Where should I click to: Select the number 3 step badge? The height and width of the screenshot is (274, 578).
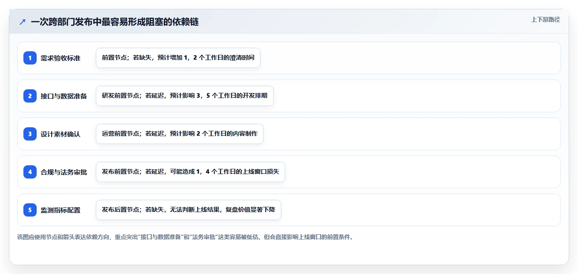point(30,134)
